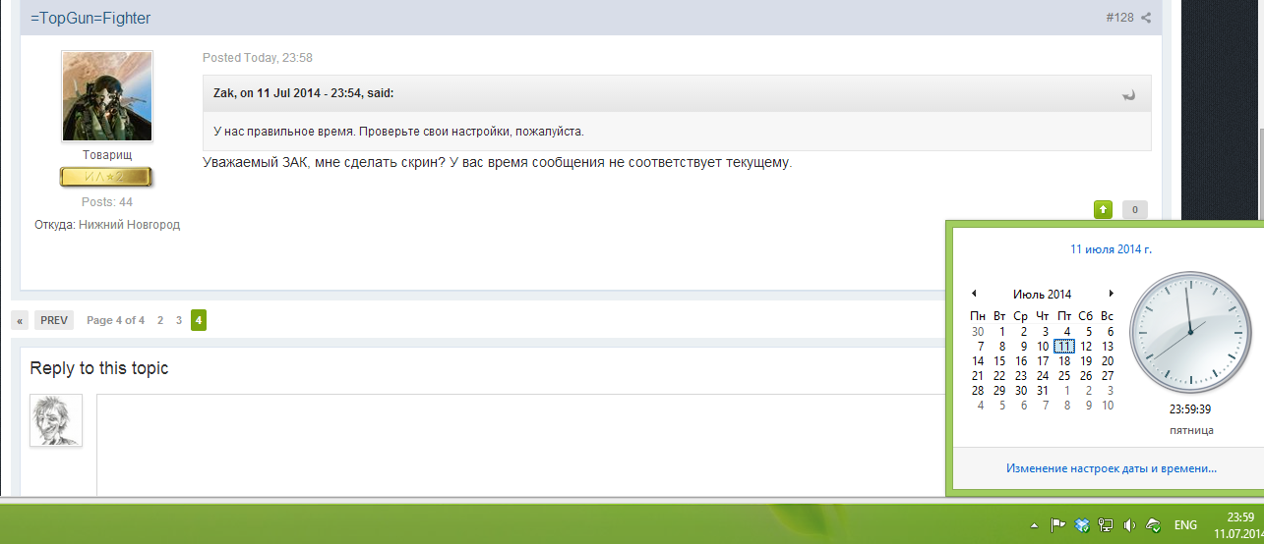Show hidden tray icons with up arrow
Viewport: 1264px width, 544px height.
pos(1034,525)
